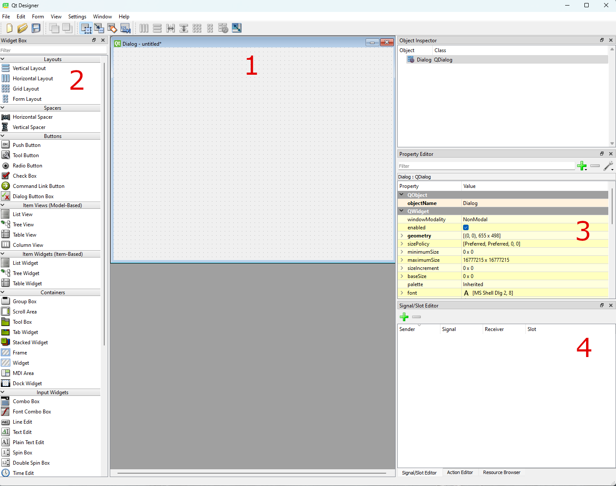Select the Dialog object in Object Inspector
The height and width of the screenshot is (486, 616).
(424, 59)
